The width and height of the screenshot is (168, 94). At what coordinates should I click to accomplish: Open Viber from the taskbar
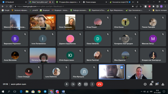tap(57, 92)
